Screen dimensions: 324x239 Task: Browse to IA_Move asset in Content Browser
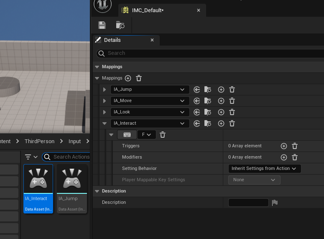(207, 101)
